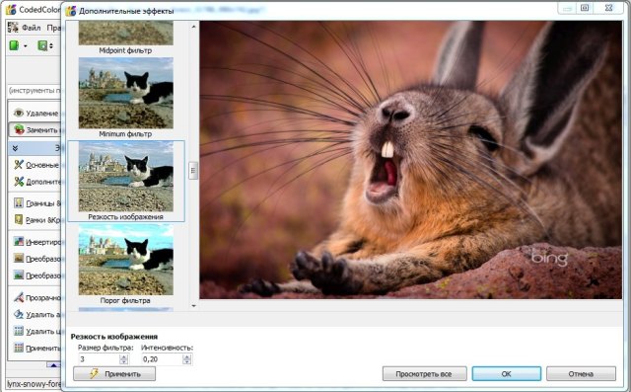Click the effects list scrollbar handle

[193, 171]
